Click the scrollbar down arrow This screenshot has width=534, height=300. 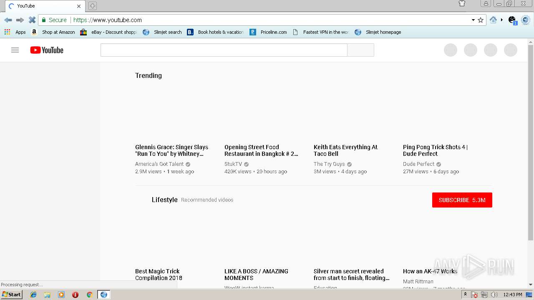pyautogui.click(x=531, y=285)
